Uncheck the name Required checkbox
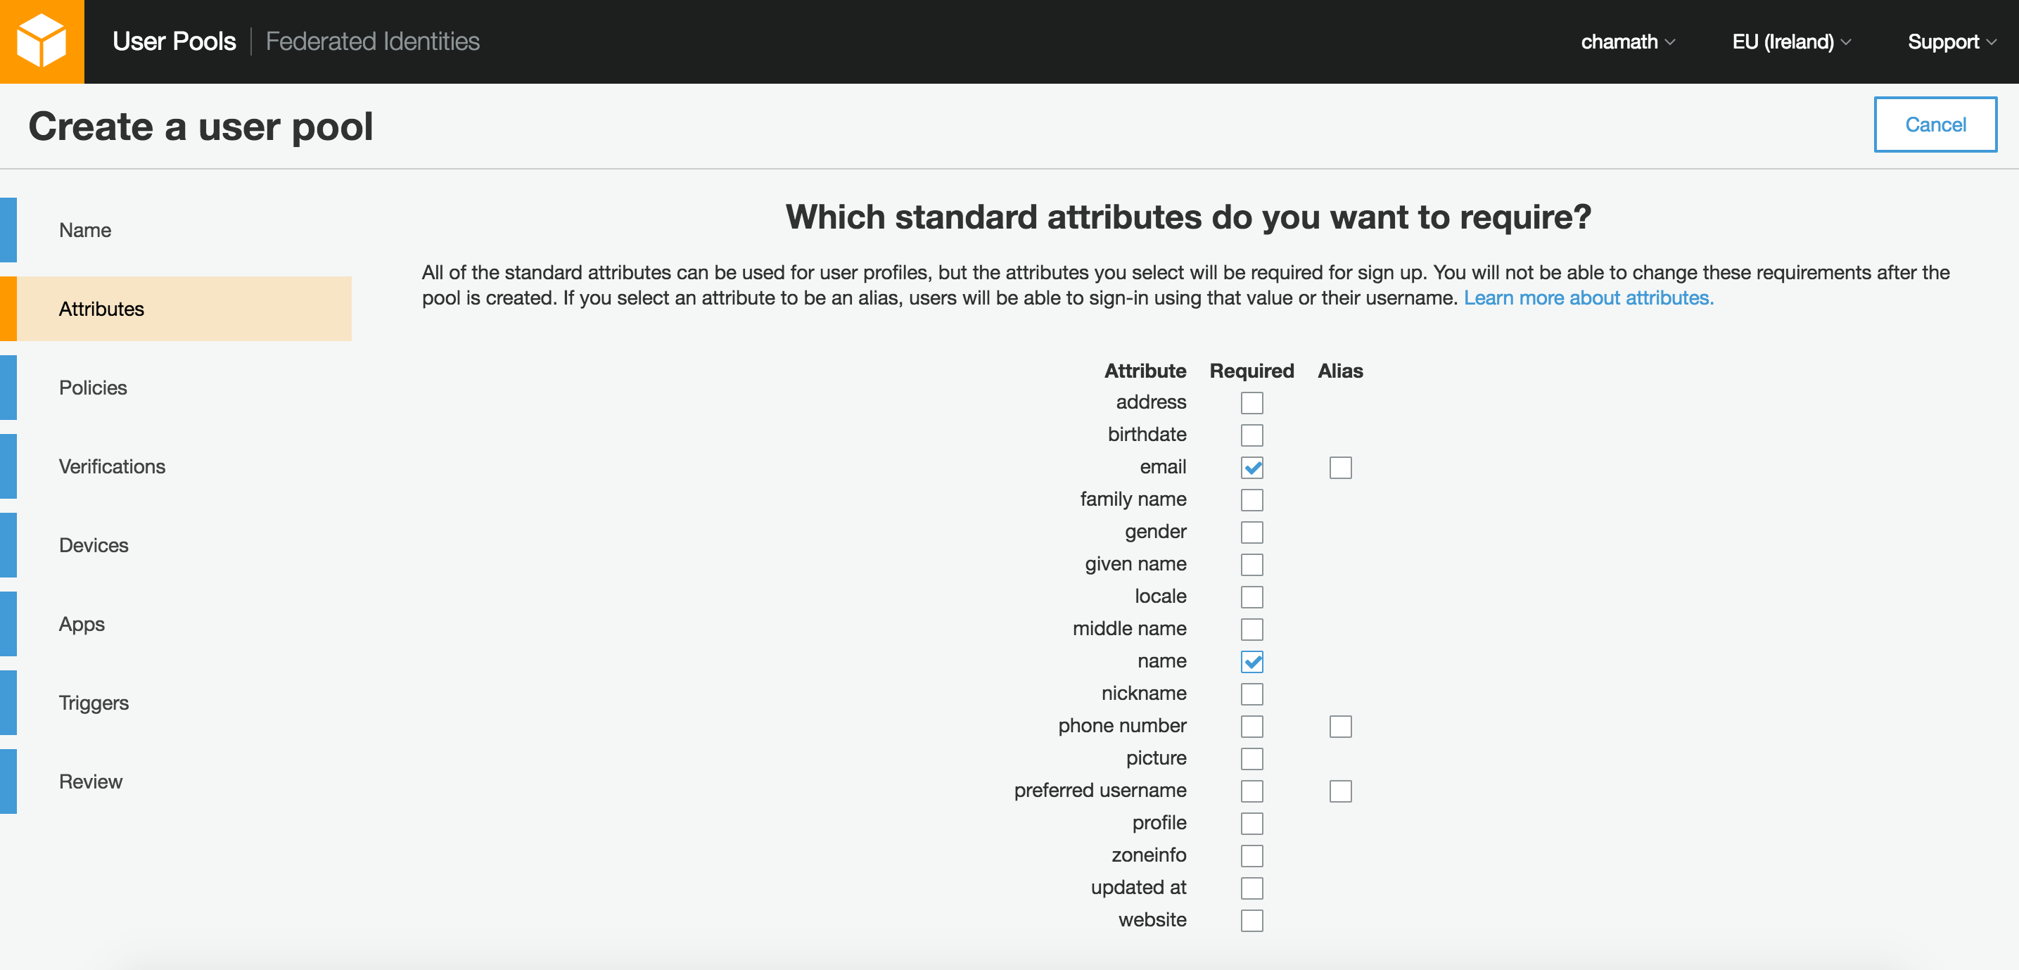Viewport: 2019px width, 970px height. [x=1251, y=662]
